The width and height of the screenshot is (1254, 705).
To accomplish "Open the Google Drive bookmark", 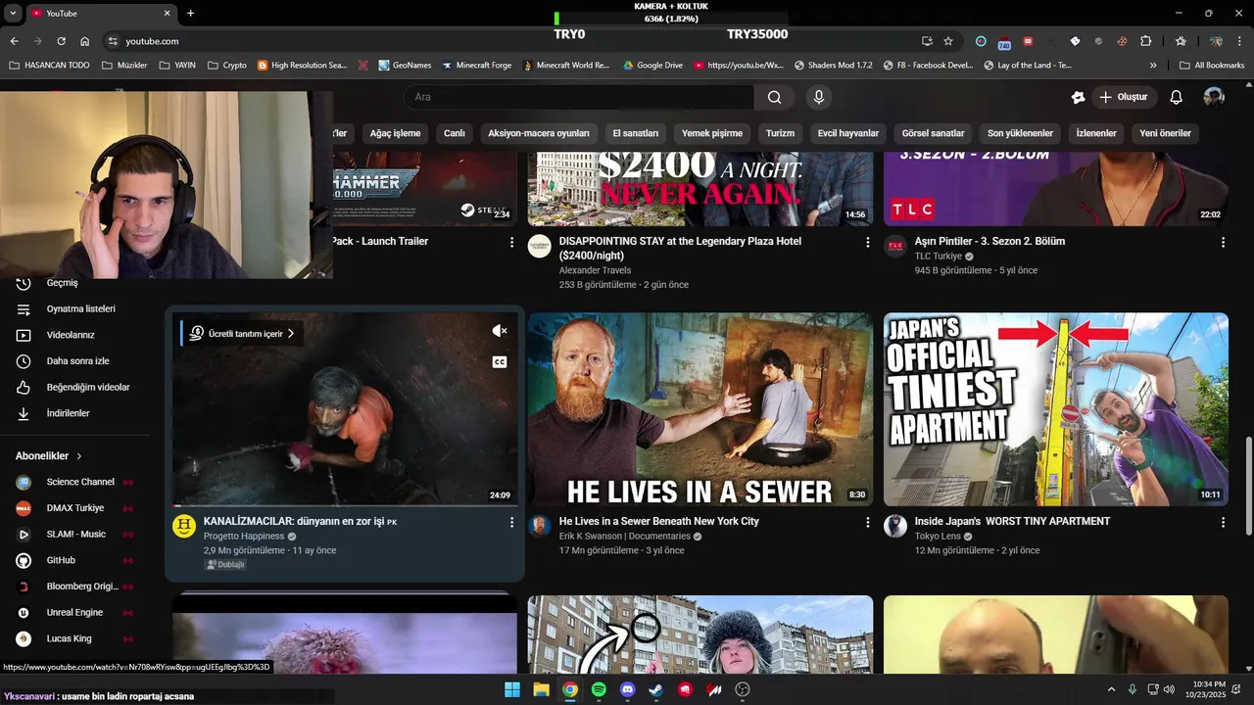I will coord(652,66).
